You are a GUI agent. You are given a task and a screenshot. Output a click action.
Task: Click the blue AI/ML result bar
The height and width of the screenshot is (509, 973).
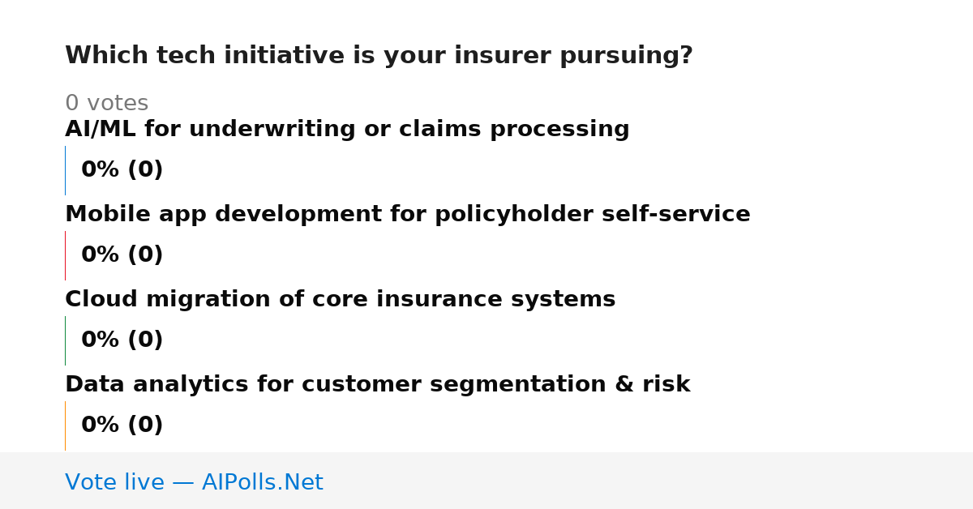pos(65,170)
